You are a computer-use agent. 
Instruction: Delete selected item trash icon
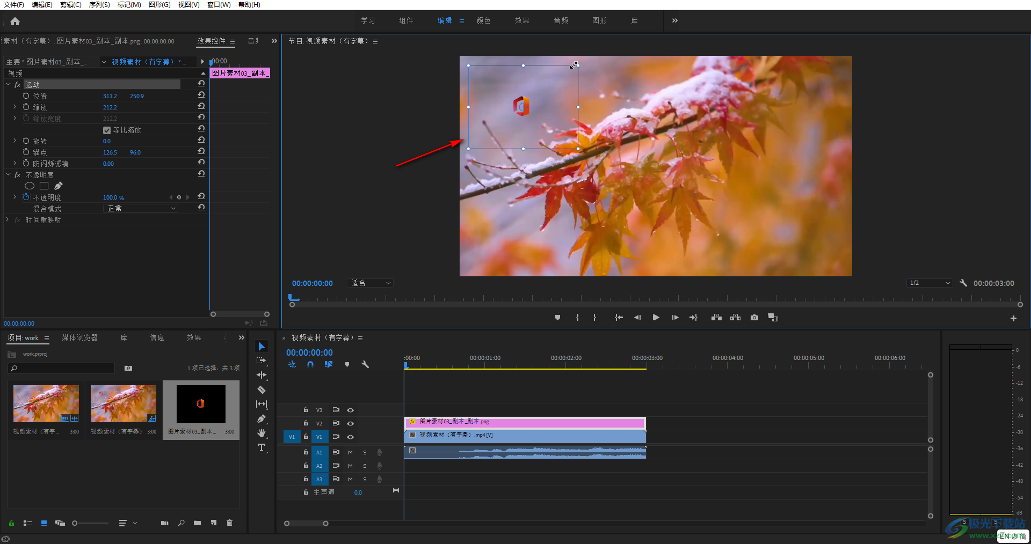pyautogui.click(x=229, y=523)
